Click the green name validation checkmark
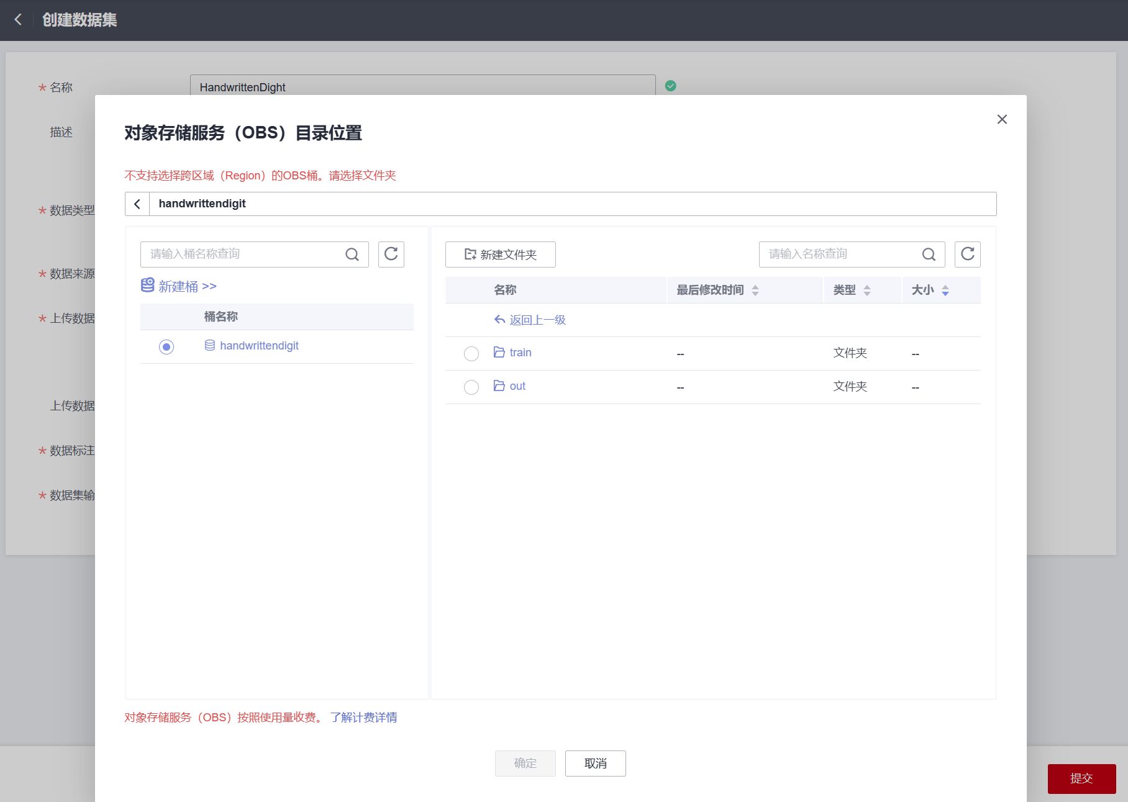Viewport: 1128px width, 802px height. pyautogui.click(x=671, y=86)
